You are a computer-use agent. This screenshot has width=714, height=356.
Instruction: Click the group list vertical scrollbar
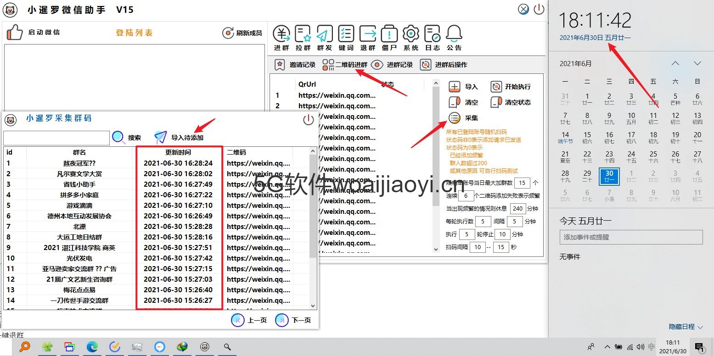point(313,206)
